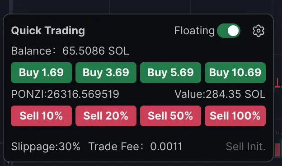Open Quick Trading settings gear
Viewport: 282px width, 166px height.
258,31
